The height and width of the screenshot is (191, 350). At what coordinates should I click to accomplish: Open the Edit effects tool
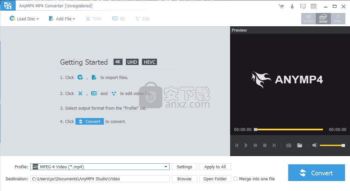143,19
